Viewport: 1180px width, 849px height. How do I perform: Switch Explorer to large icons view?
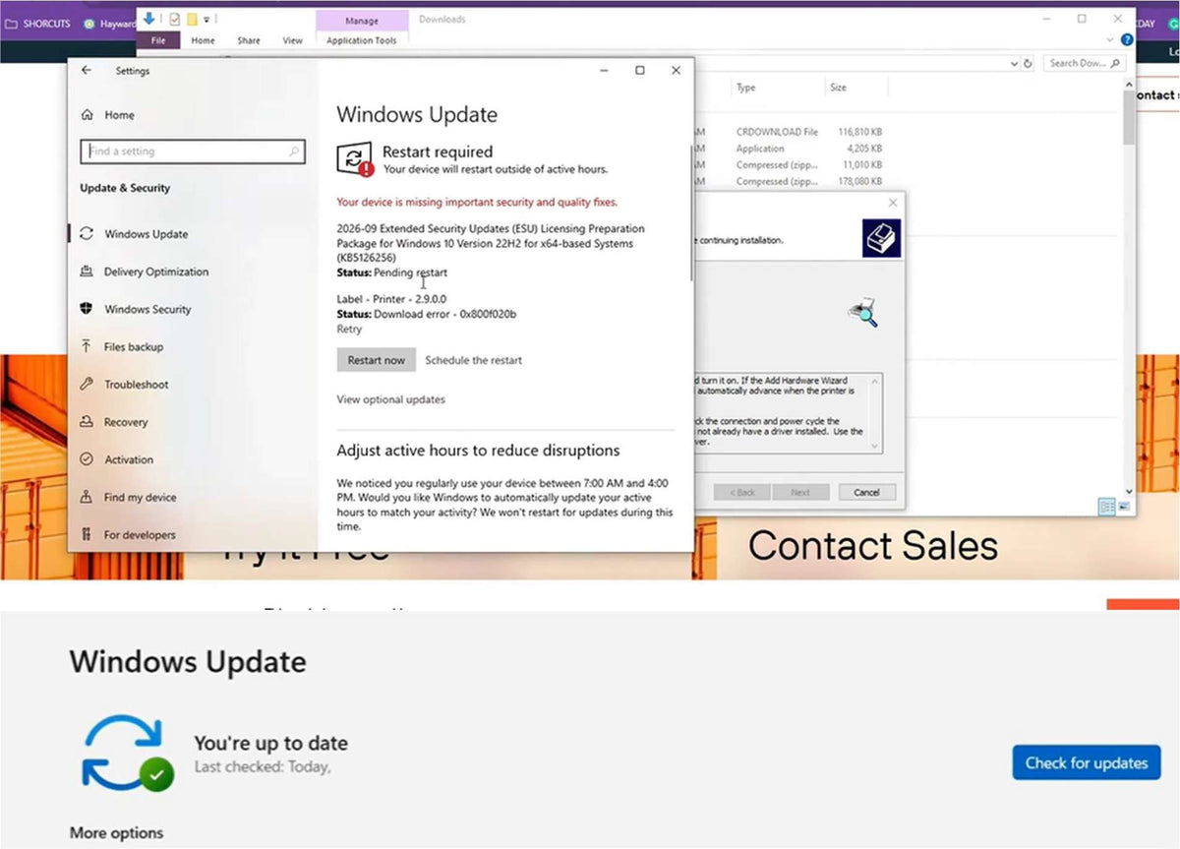1125,507
